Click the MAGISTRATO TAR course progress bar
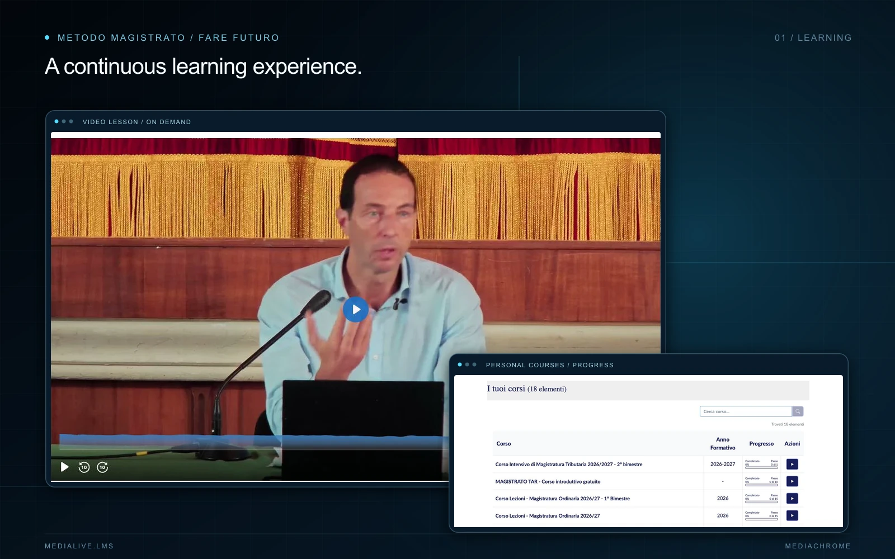This screenshot has height=559, width=895. (x=761, y=485)
